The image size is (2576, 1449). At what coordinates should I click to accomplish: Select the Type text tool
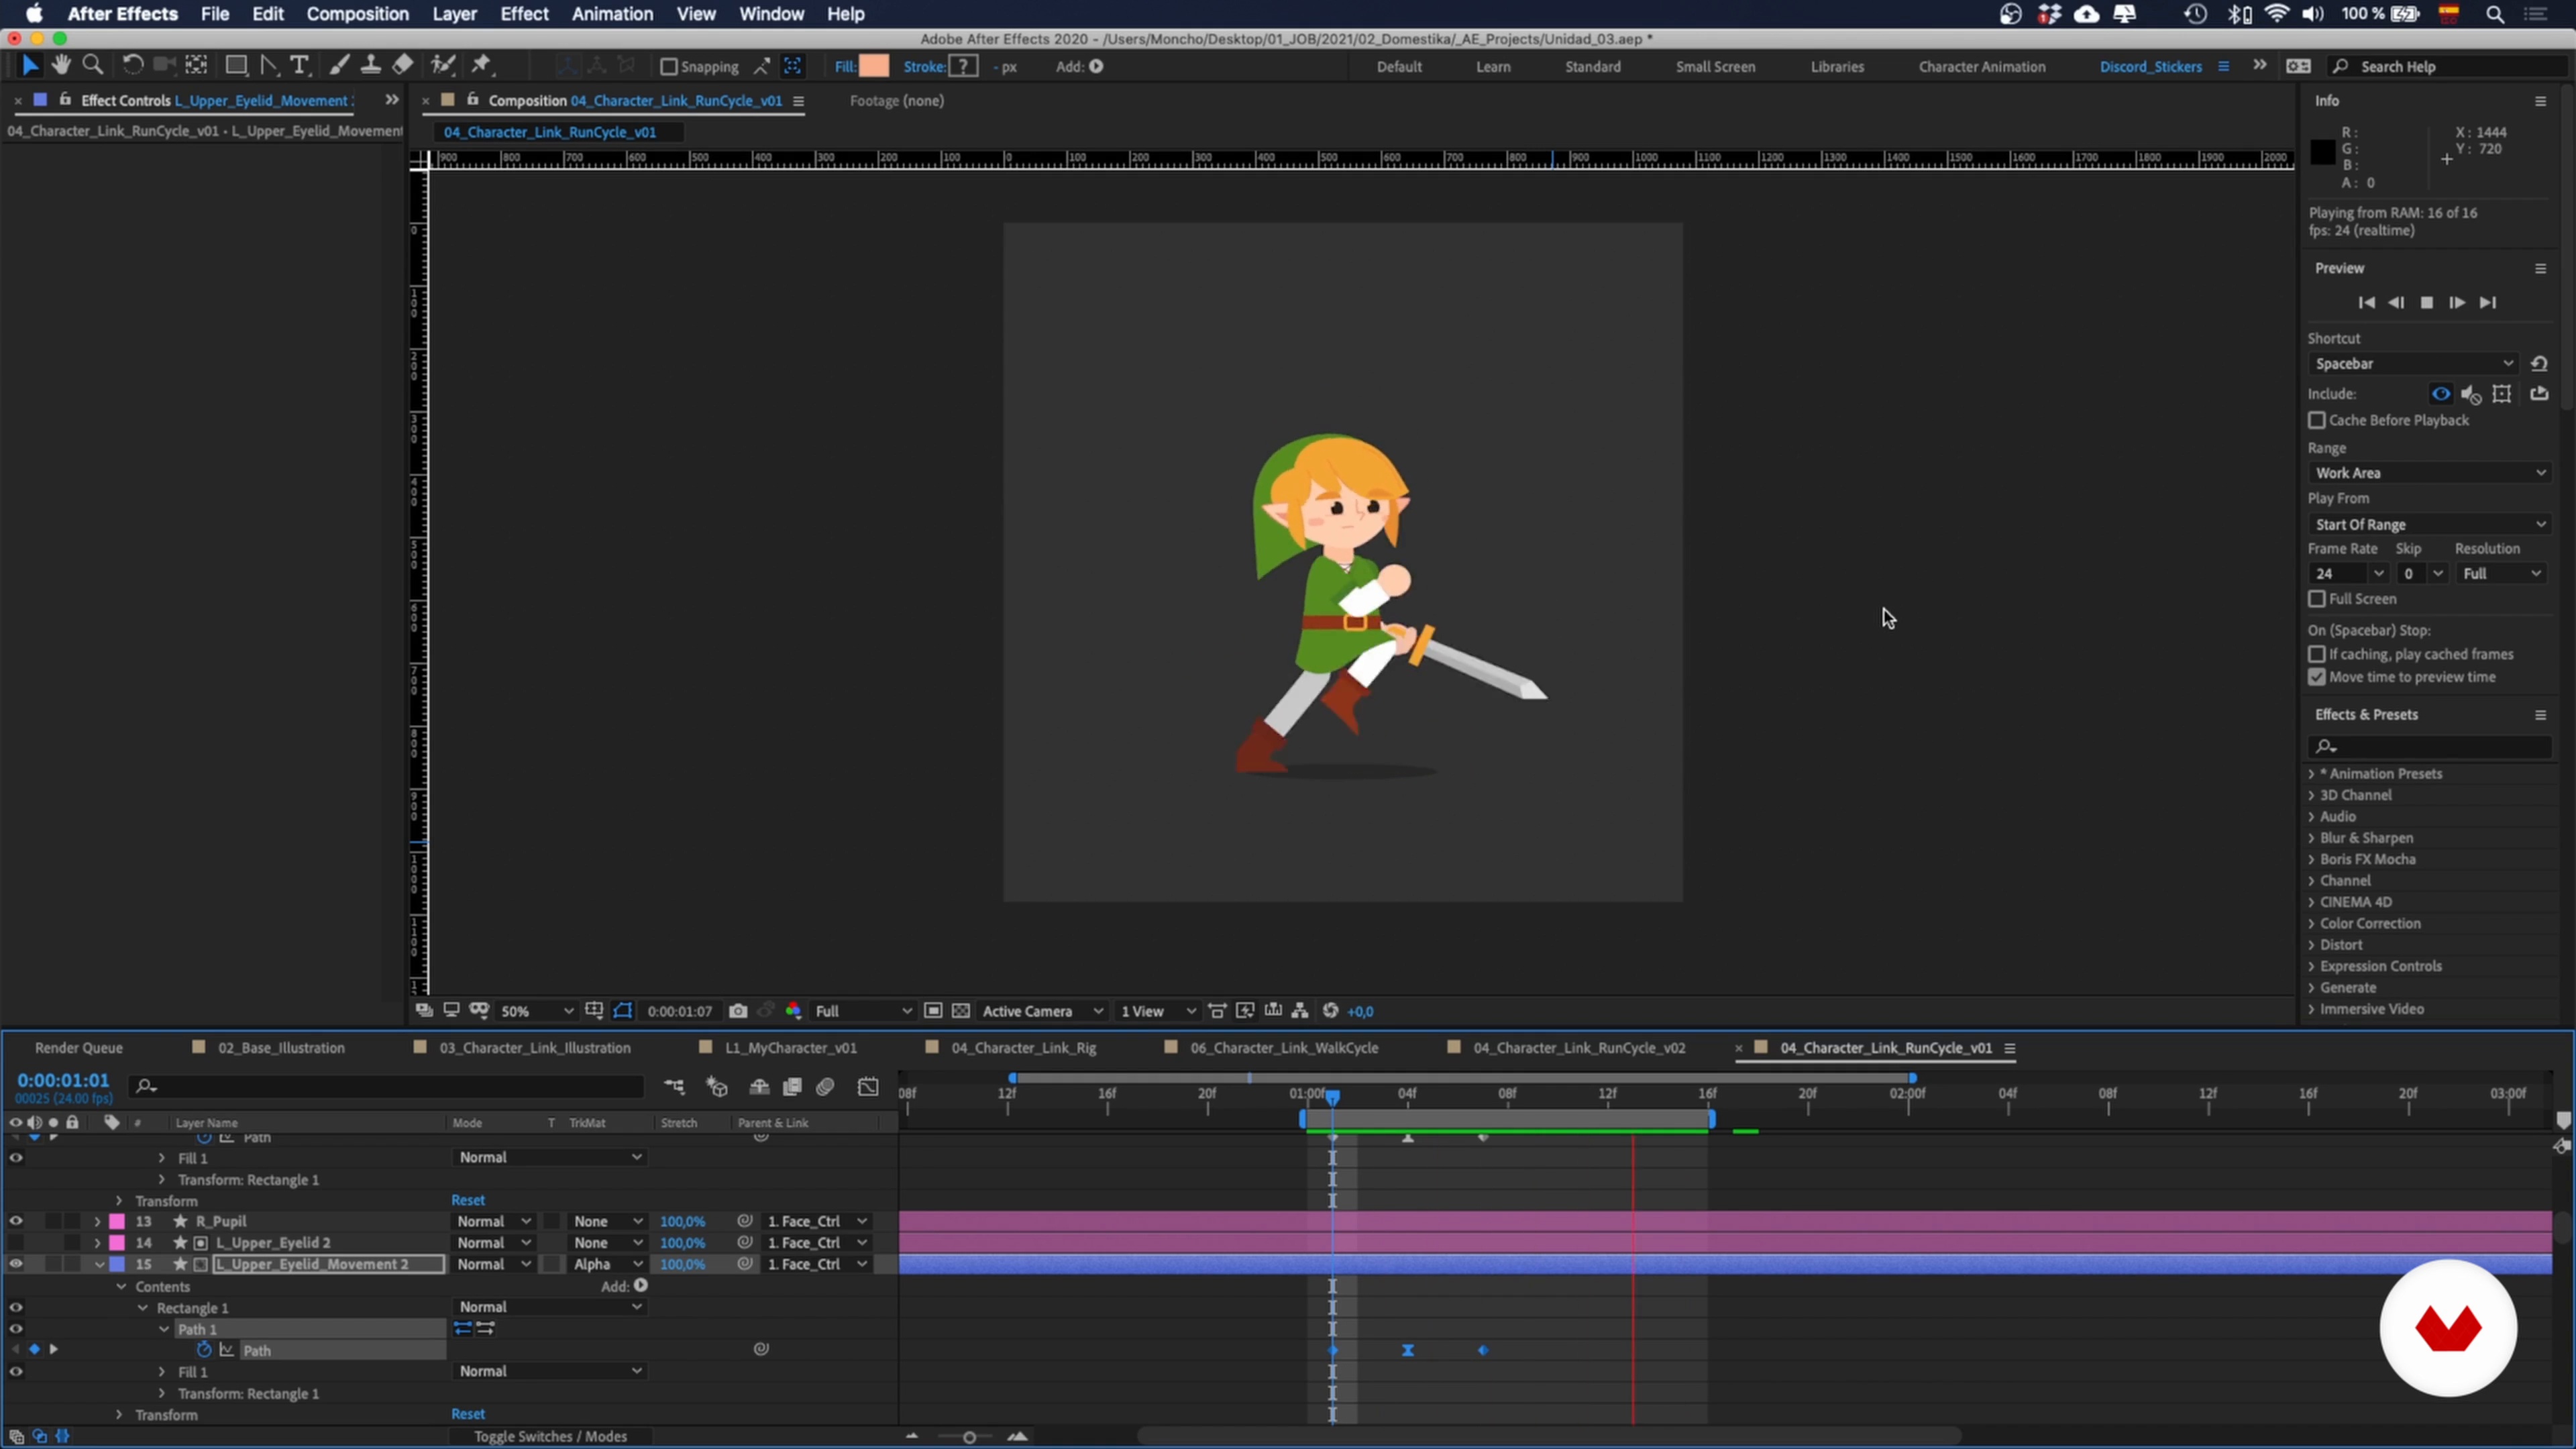[299, 66]
